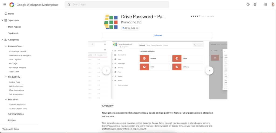Open Creative Tools category
The height and width of the screenshot is (133, 276).
pyautogui.click(x=14, y=82)
